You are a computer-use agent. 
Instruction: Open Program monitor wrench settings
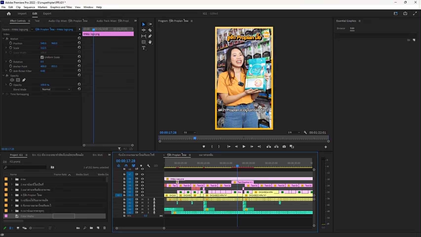305,133
